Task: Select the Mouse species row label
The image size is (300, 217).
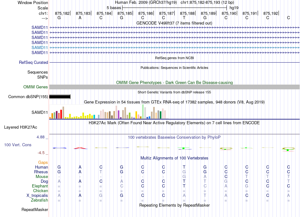Action: (42, 177)
